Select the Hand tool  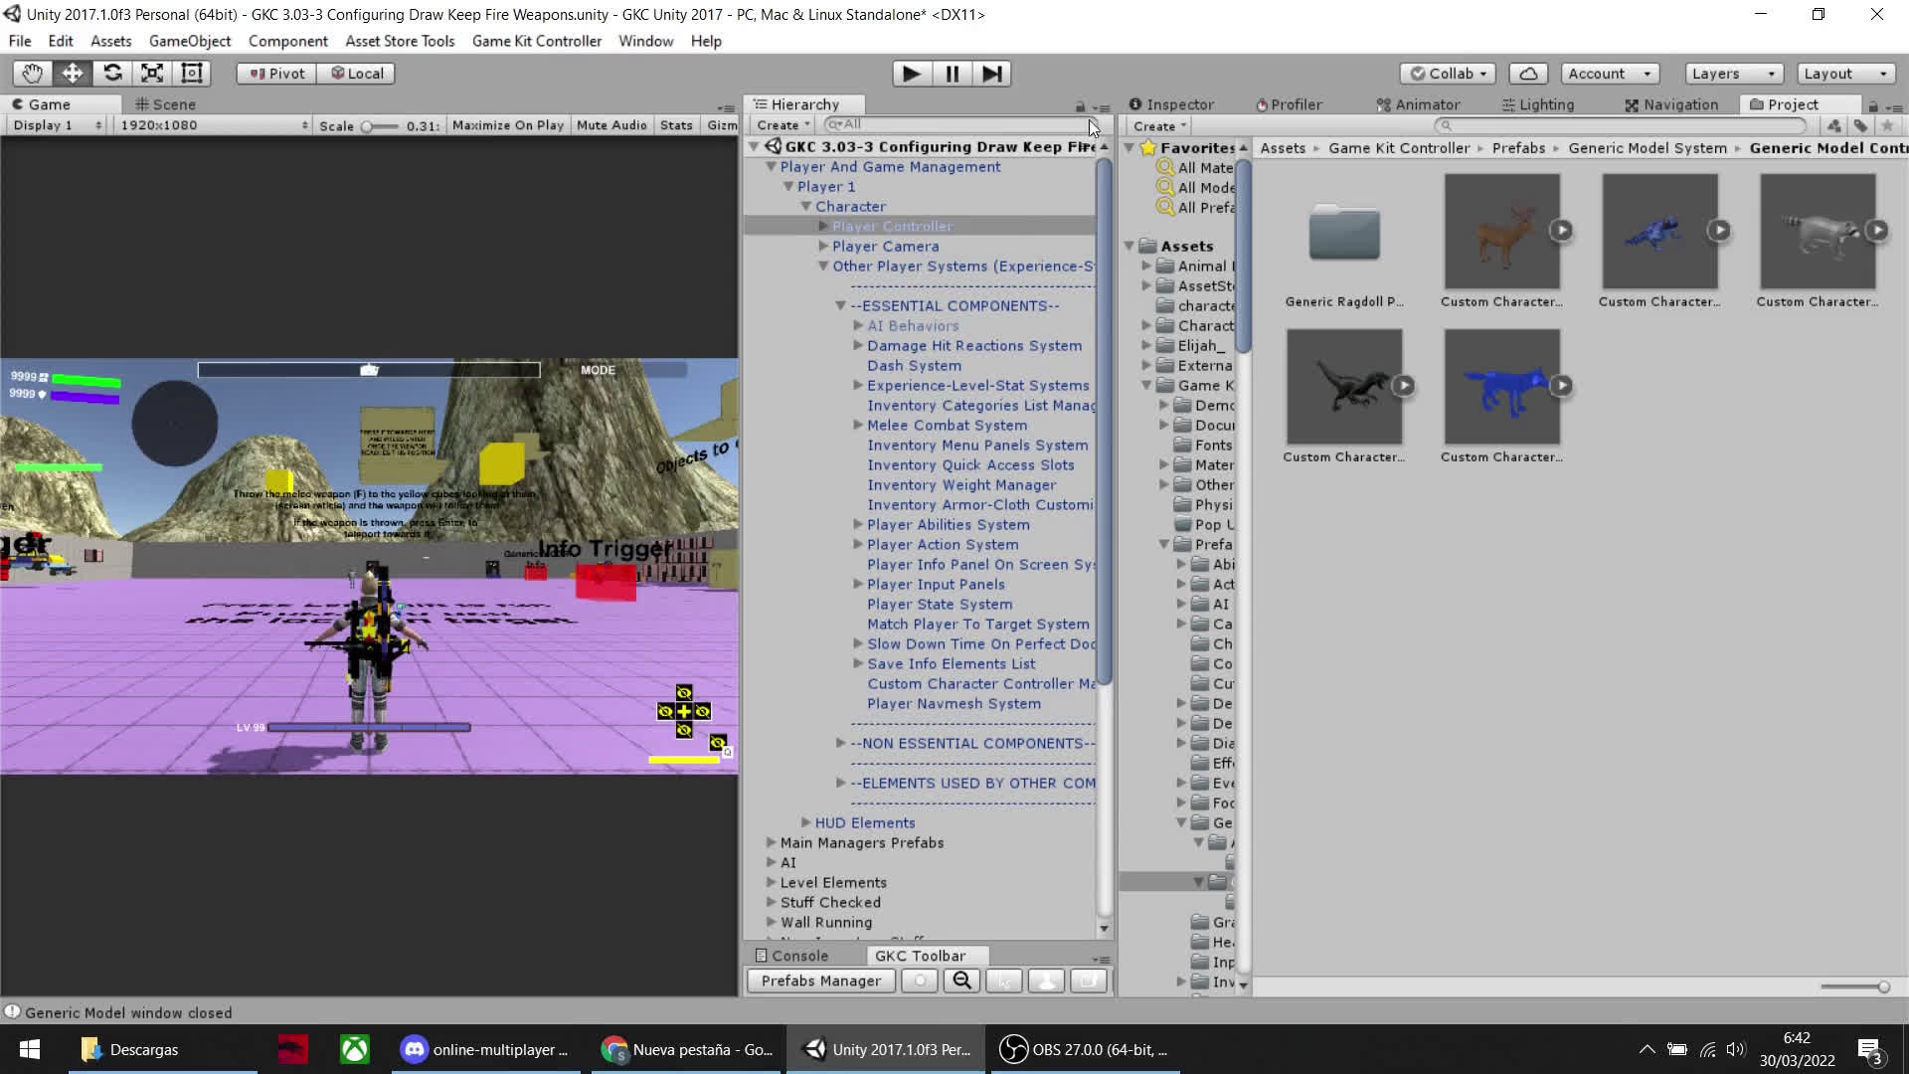click(31, 73)
